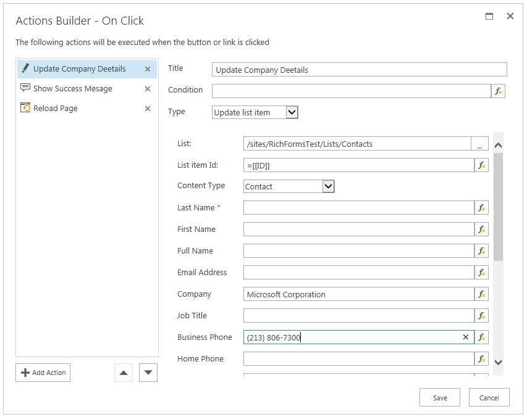Click into the Last Name input field

point(358,208)
